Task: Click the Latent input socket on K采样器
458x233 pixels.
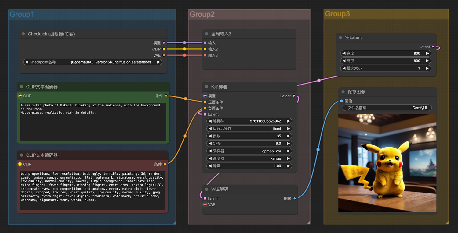Action: pos(205,114)
